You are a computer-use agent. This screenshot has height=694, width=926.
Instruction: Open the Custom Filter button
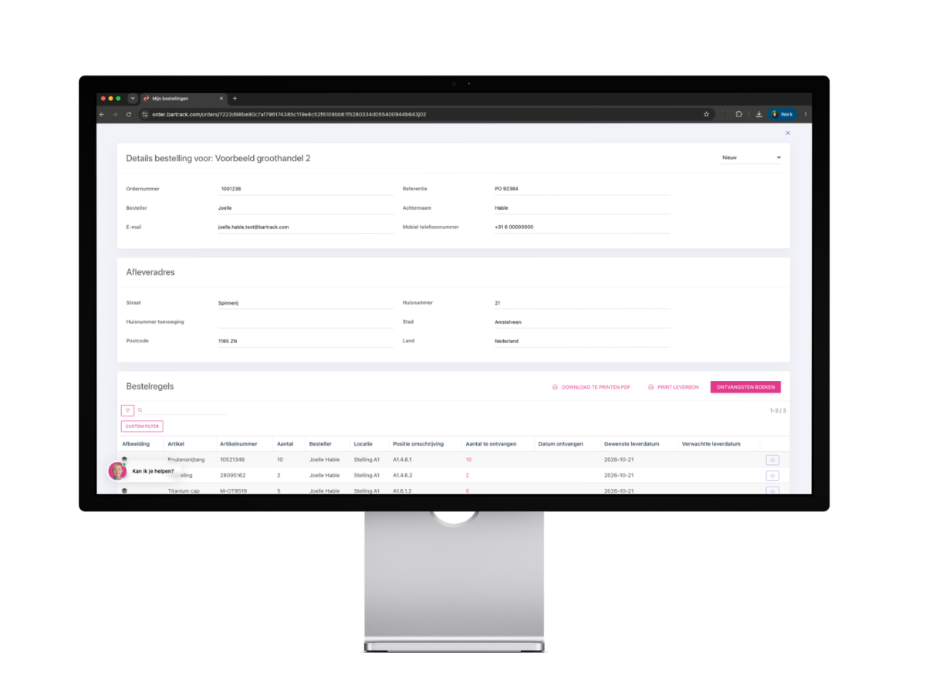click(x=142, y=426)
